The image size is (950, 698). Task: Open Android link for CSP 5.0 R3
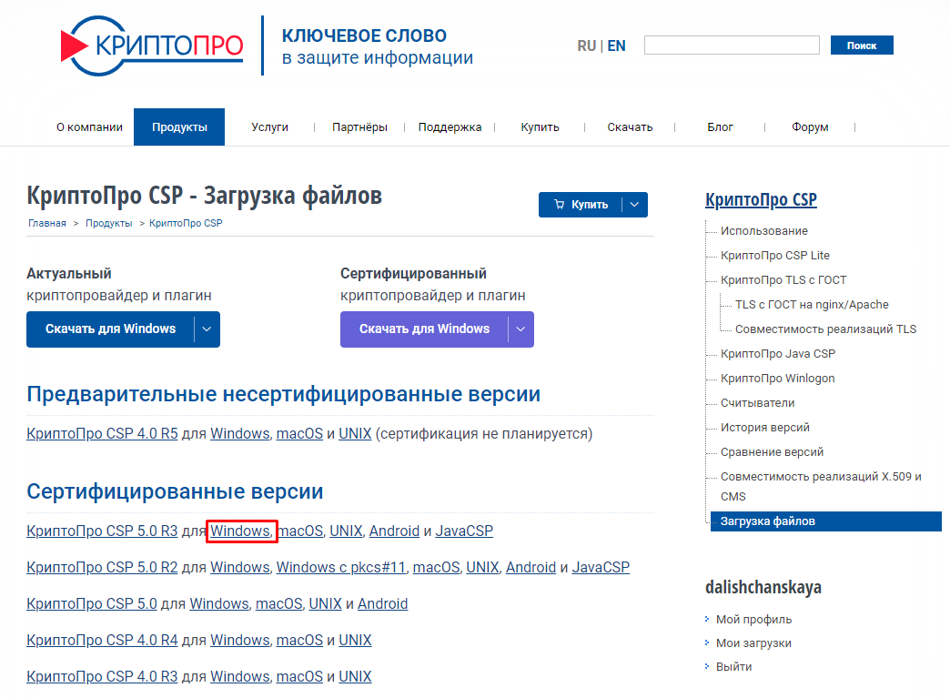pyautogui.click(x=394, y=531)
